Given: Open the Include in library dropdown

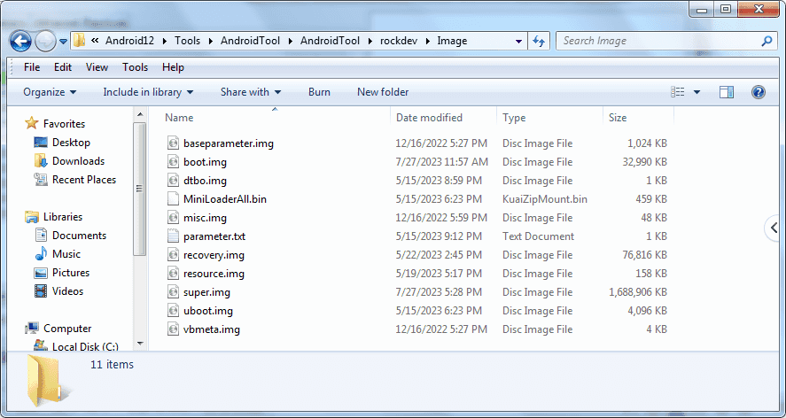Looking at the screenshot, I should pyautogui.click(x=148, y=92).
